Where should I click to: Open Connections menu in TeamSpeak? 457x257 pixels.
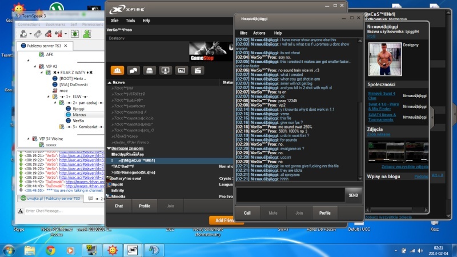tap(29, 24)
